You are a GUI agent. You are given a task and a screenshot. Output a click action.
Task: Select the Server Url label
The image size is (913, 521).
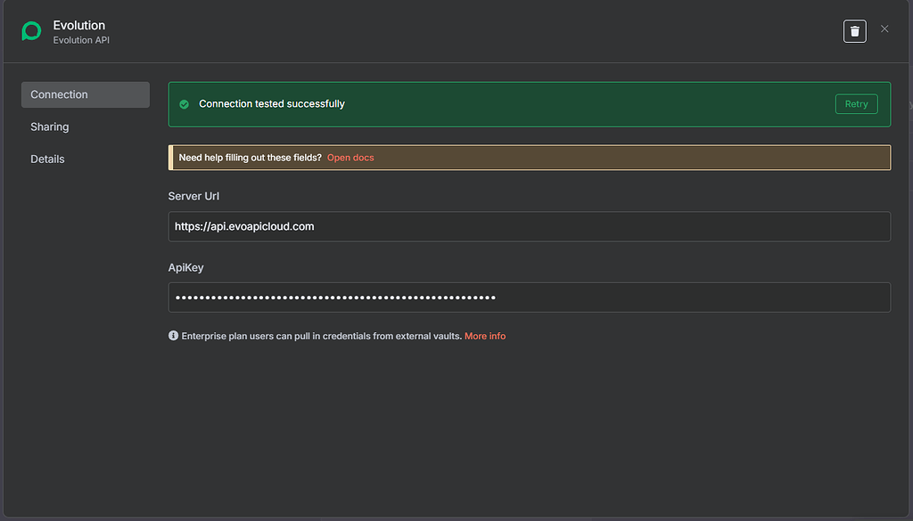click(193, 196)
